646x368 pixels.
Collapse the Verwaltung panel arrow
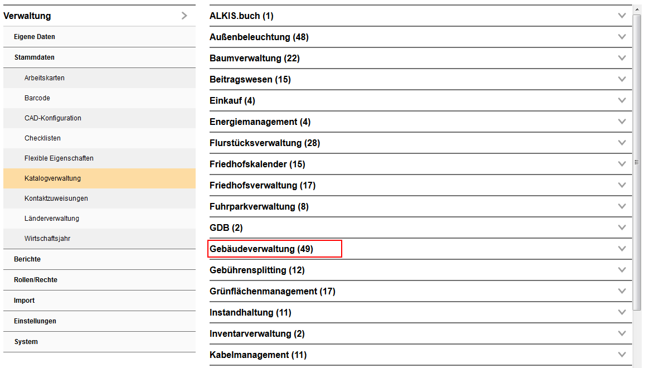point(184,16)
